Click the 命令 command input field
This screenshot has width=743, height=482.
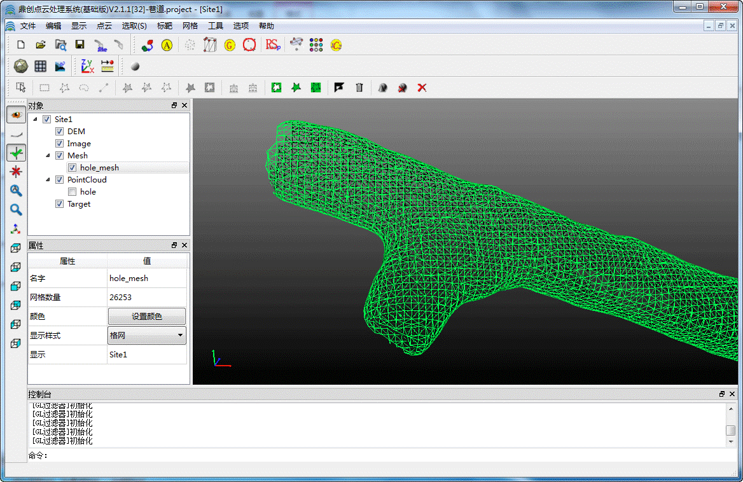pyautogui.click(x=382, y=455)
